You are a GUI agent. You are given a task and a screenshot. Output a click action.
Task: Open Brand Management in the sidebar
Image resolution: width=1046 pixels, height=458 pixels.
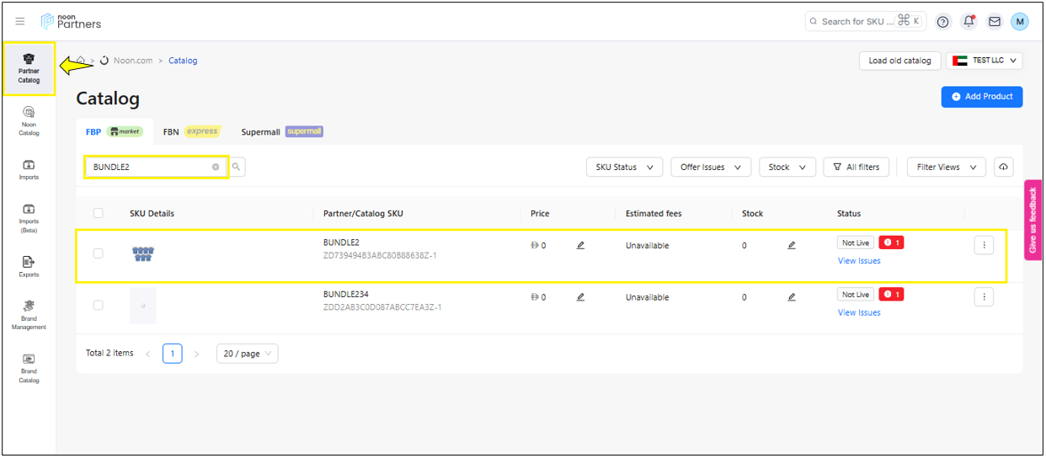pos(29,314)
